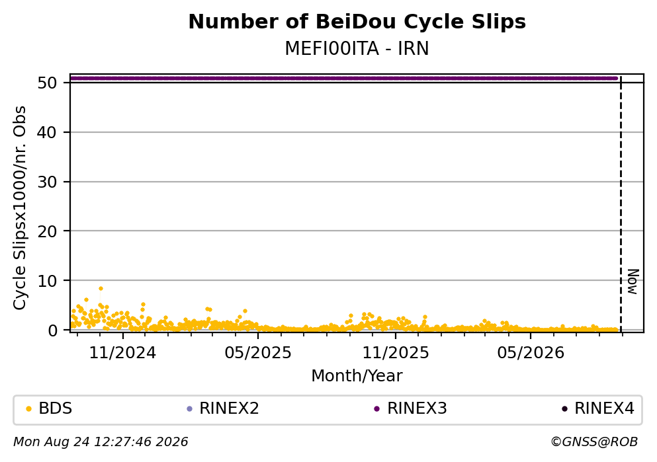Click the RINEX2 legend dot

[x=189, y=409]
